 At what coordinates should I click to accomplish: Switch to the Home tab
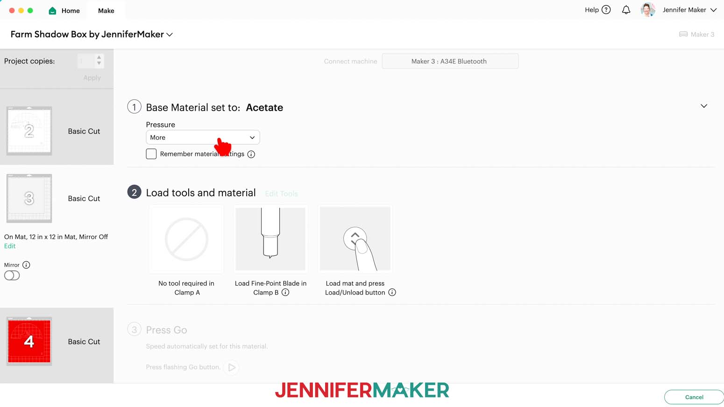click(x=64, y=11)
